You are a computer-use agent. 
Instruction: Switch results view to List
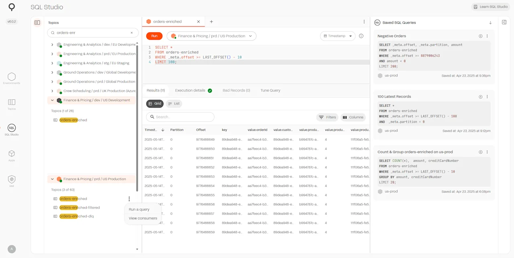174,104
